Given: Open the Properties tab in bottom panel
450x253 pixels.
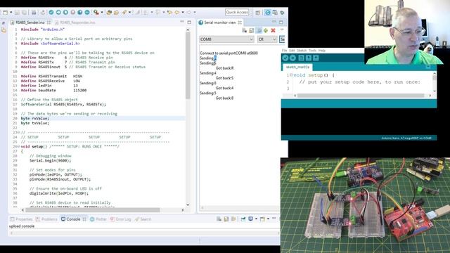Looking at the screenshot, I should [x=22, y=219].
